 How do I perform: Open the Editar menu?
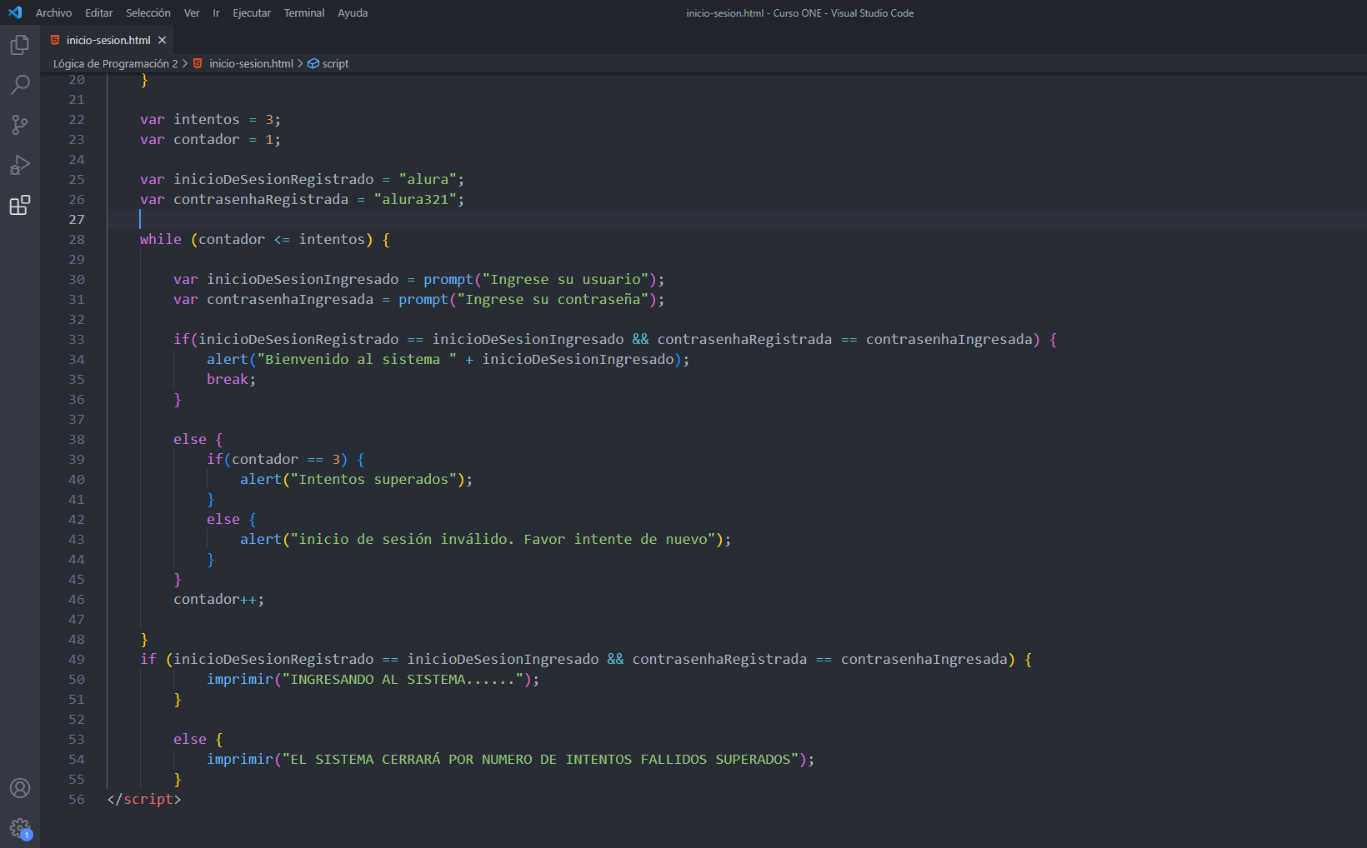[x=98, y=12]
